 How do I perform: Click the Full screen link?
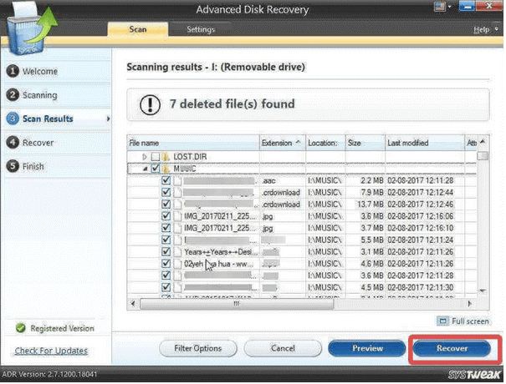[x=470, y=321]
